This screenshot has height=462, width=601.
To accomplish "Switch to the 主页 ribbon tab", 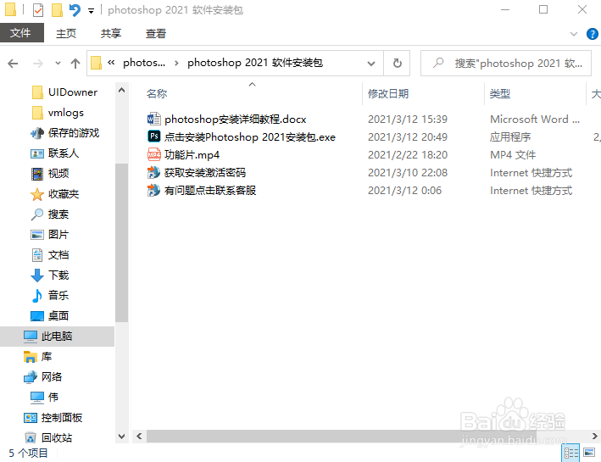I will (66, 34).
